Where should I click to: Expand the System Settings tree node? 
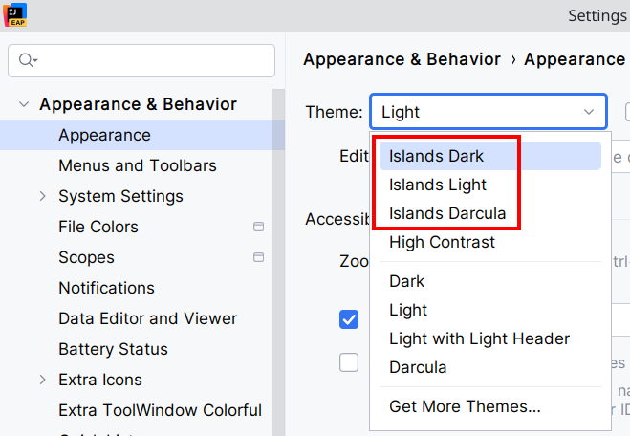coord(42,196)
